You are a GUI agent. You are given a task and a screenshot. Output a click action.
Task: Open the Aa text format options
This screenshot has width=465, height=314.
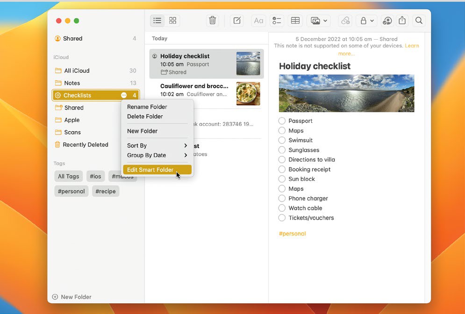(258, 21)
